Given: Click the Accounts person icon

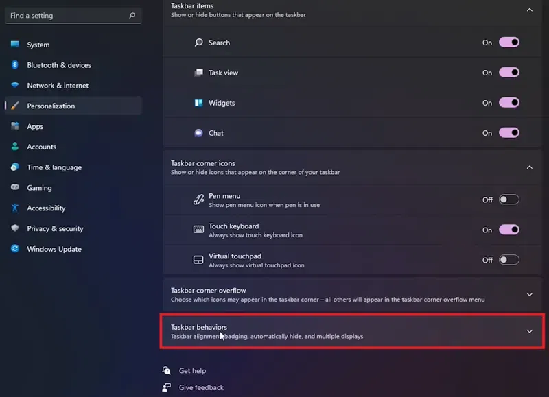Looking at the screenshot, I should pos(14,146).
